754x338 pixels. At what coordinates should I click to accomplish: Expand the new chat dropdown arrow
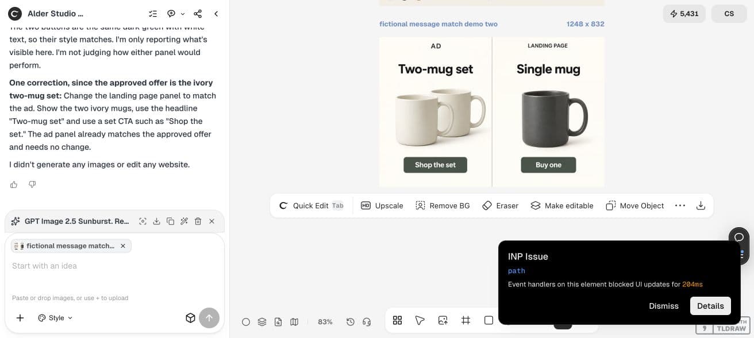(183, 14)
